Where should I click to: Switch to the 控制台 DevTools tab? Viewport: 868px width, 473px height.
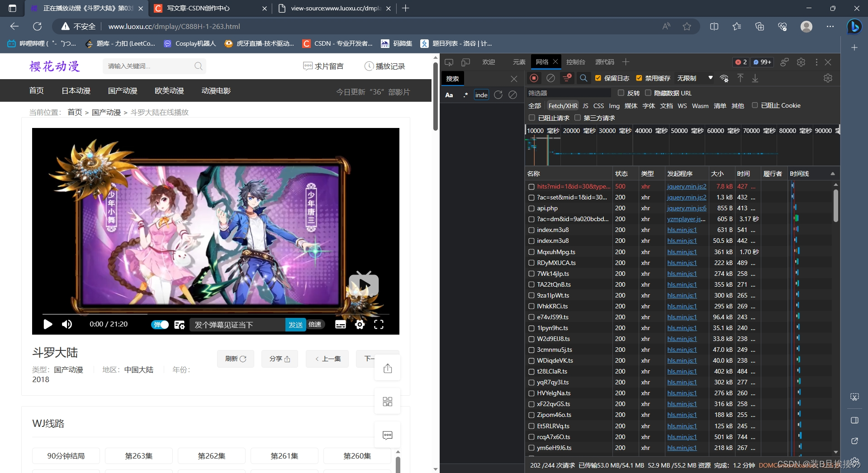click(x=575, y=62)
